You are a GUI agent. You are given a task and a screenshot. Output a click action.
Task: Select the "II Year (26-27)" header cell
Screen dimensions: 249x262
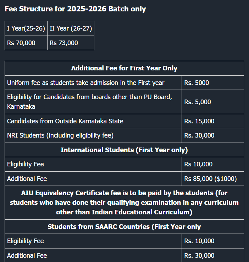coord(71,28)
